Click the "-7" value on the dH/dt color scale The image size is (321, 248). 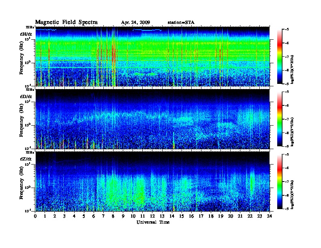pyautogui.click(x=287, y=57)
